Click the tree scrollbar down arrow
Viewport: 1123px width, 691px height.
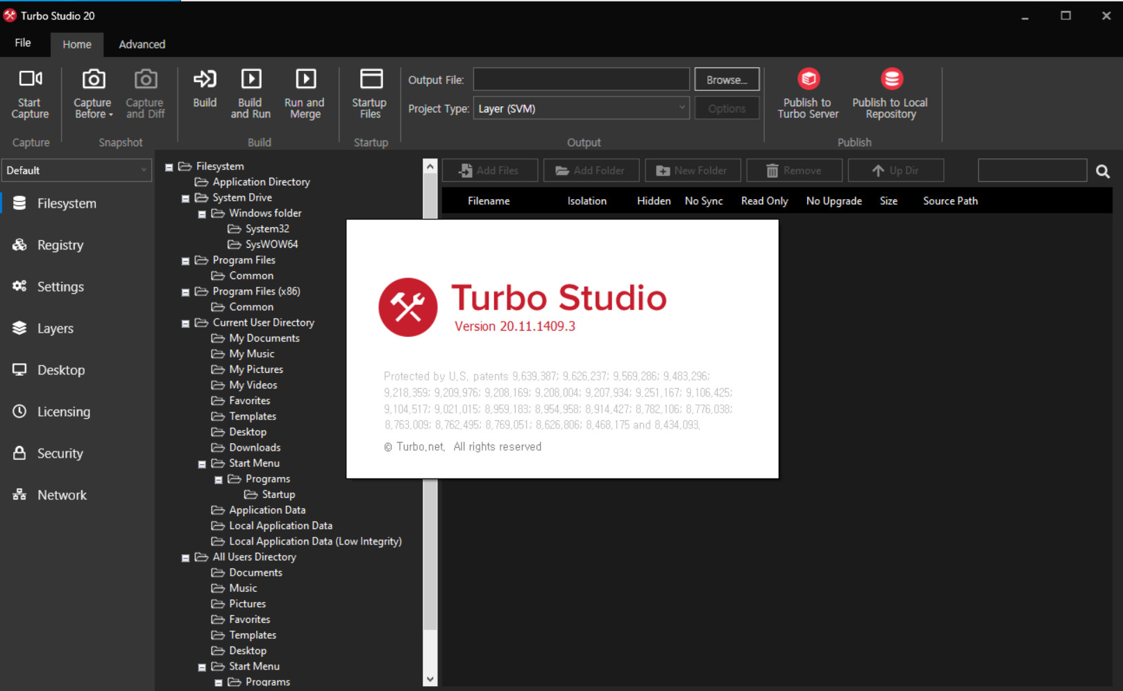(x=430, y=679)
